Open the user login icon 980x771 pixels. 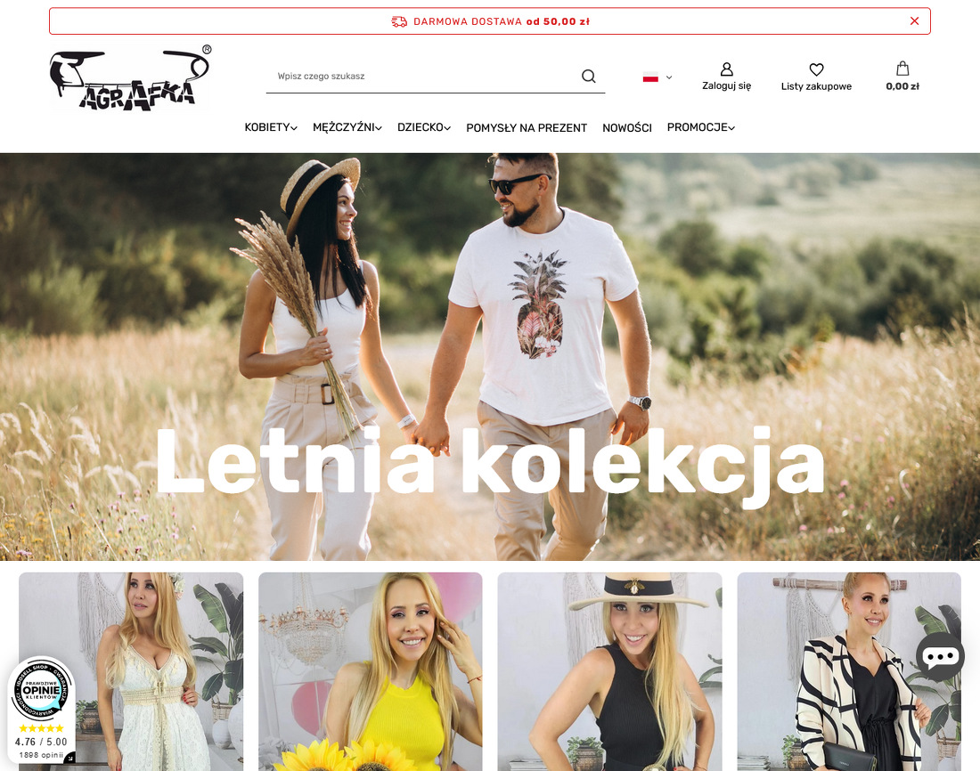(x=726, y=69)
